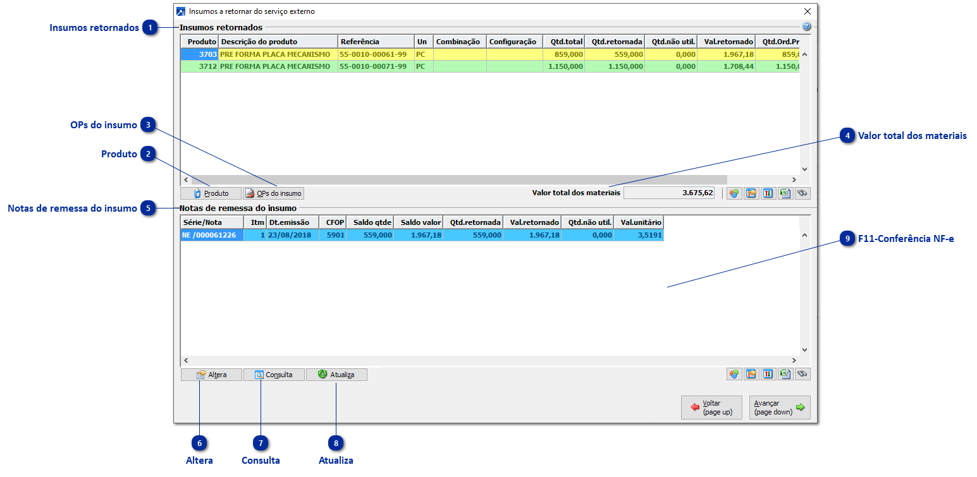The image size is (977, 477).
Task: Open grid layout settings icon of Insumos retornados grid
Action: click(751, 193)
